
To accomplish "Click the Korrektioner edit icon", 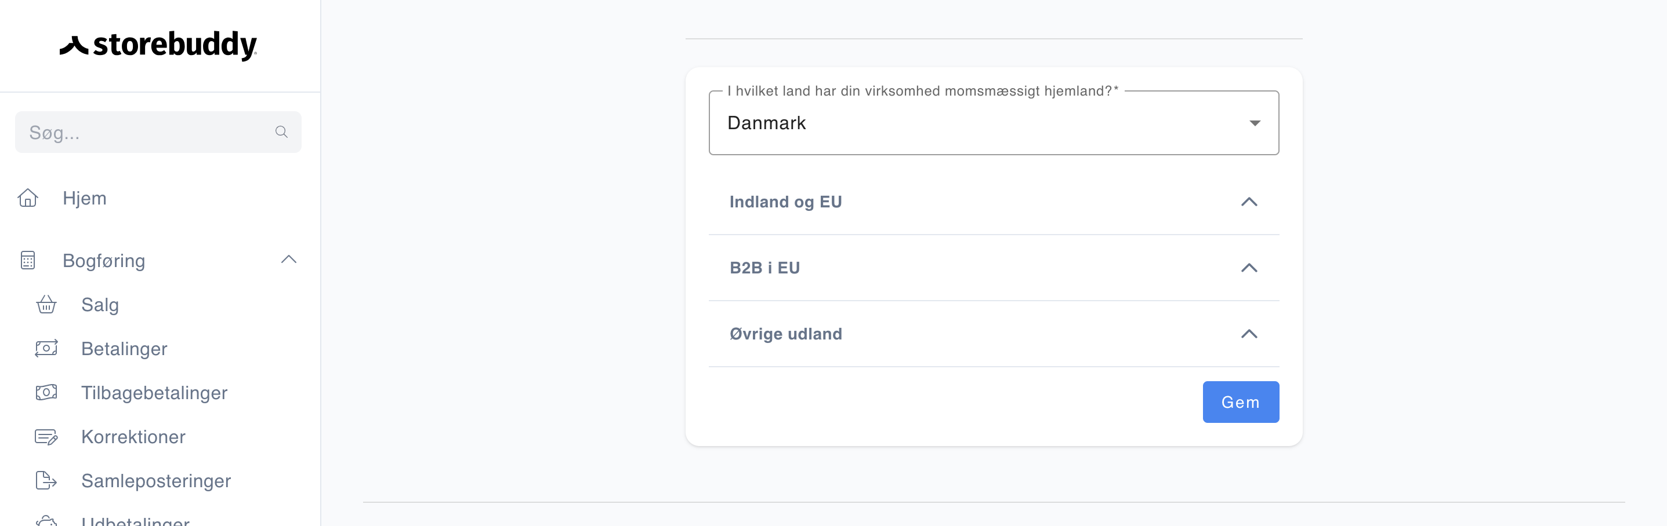I will pos(46,437).
